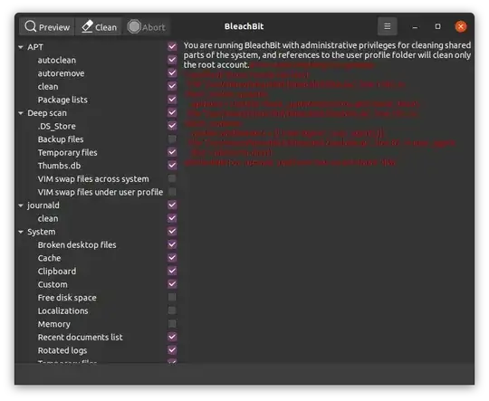This screenshot has height=401, width=489.
Task: Uncheck the journald category checkbox
Action: click(x=172, y=205)
